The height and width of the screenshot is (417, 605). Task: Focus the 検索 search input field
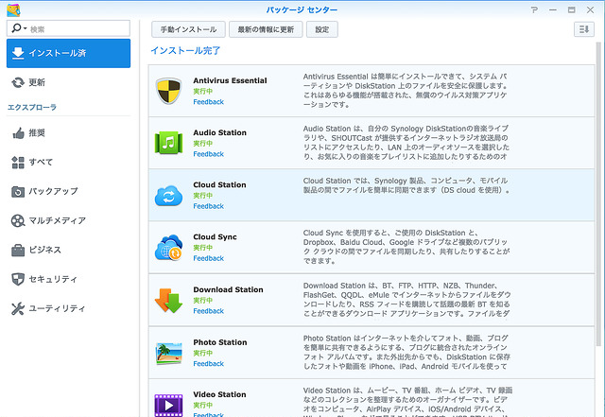pyautogui.click(x=68, y=28)
